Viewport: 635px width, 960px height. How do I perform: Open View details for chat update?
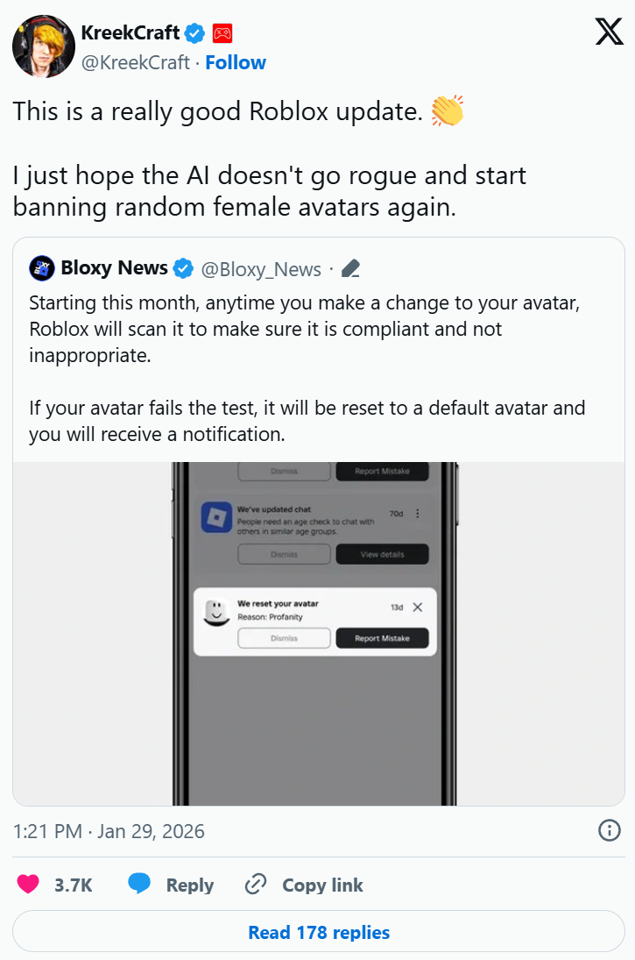[x=382, y=554]
